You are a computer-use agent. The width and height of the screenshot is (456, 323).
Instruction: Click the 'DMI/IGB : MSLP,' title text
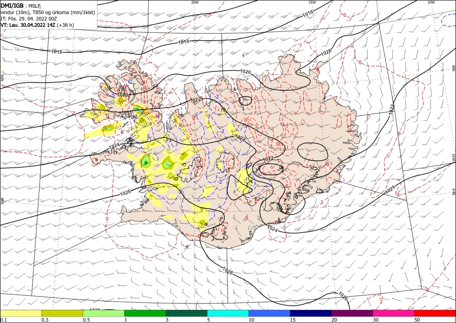pyautogui.click(x=21, y=5)
